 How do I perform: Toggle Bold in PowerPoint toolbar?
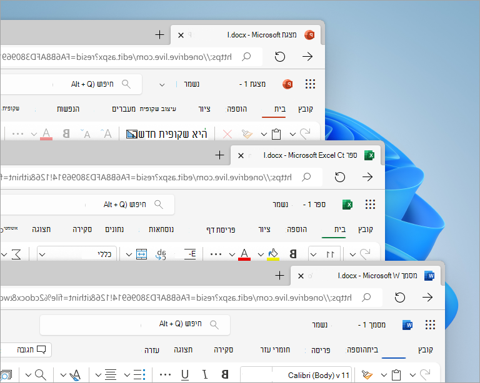(66, 133)
